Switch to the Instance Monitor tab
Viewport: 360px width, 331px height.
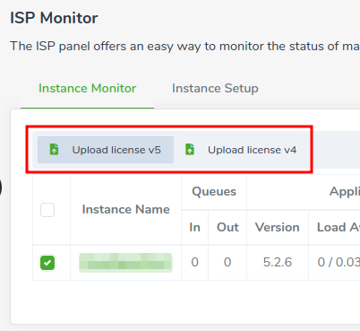pyautogui.click(x=87, y=89)
